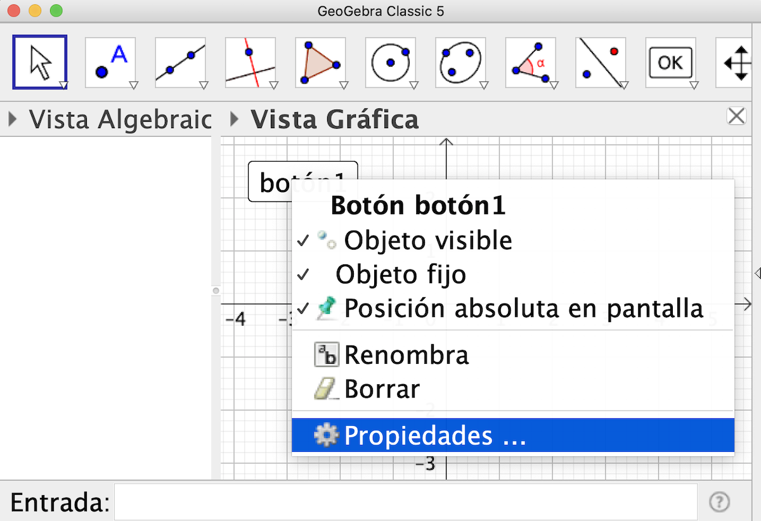
Task: Open Ellipse tool dropdown triangle
Action: (484, 85)
